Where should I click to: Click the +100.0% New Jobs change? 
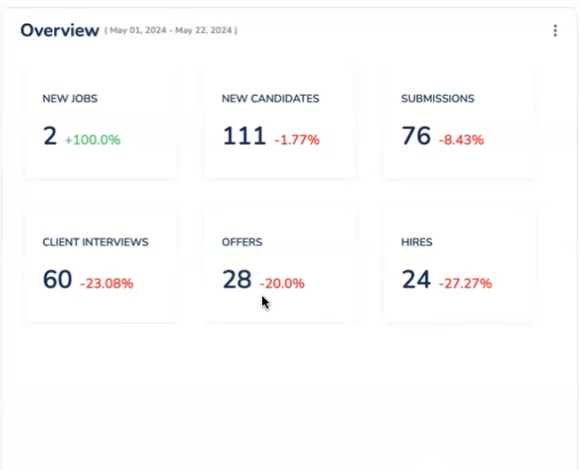click(92, 140)
